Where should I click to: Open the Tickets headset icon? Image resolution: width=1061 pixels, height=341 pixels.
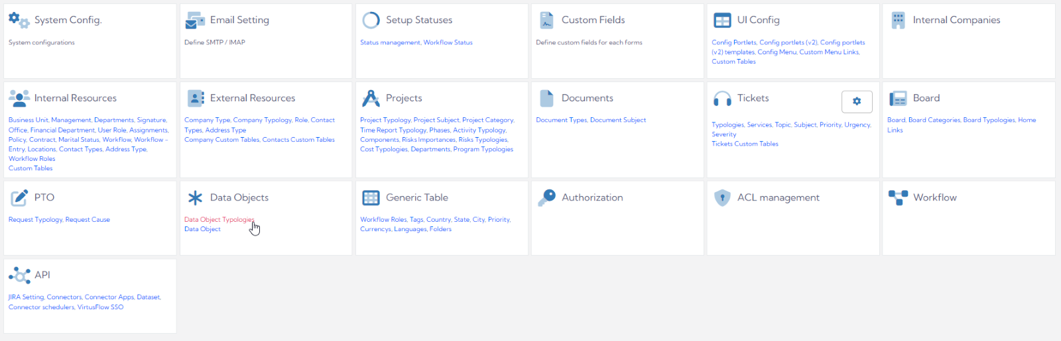click(x=722, y=99)
